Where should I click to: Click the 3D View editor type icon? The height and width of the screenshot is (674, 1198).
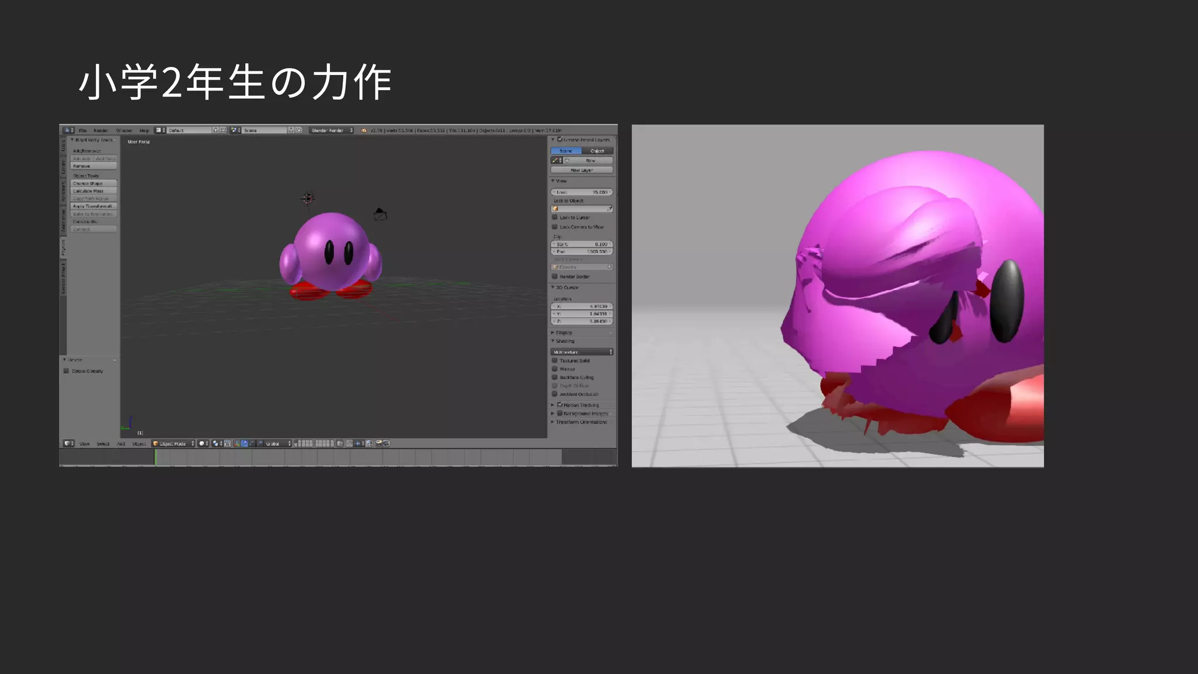point(68,443)
